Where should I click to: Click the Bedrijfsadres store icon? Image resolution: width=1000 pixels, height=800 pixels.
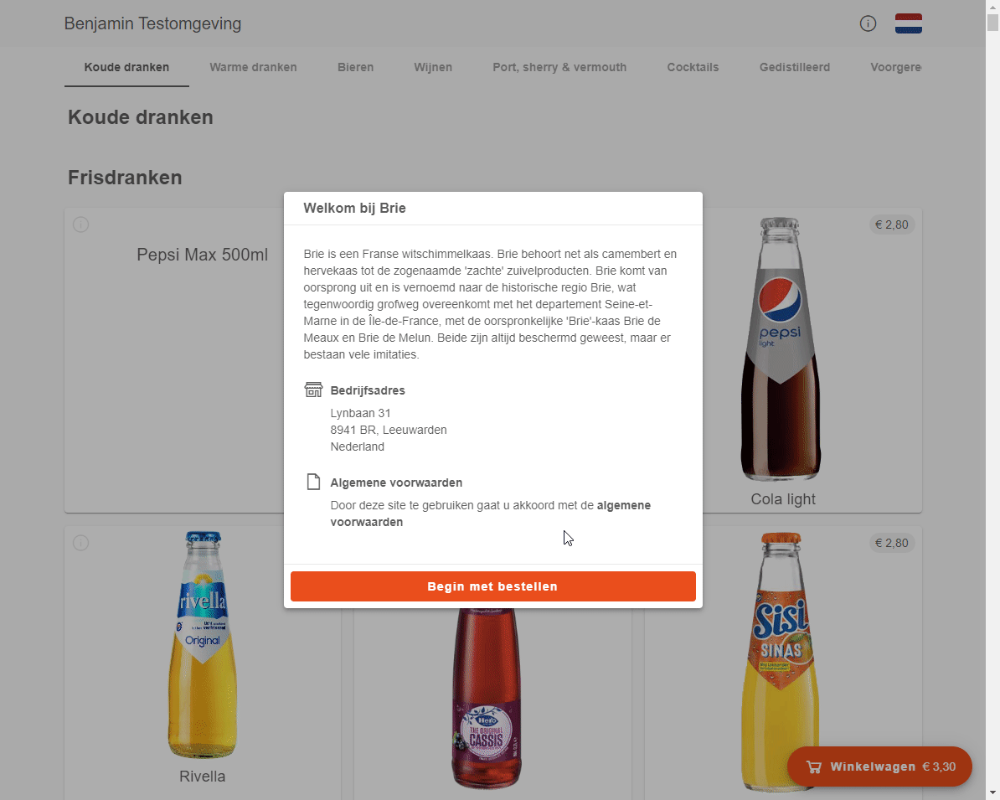[x=313, y=390]
